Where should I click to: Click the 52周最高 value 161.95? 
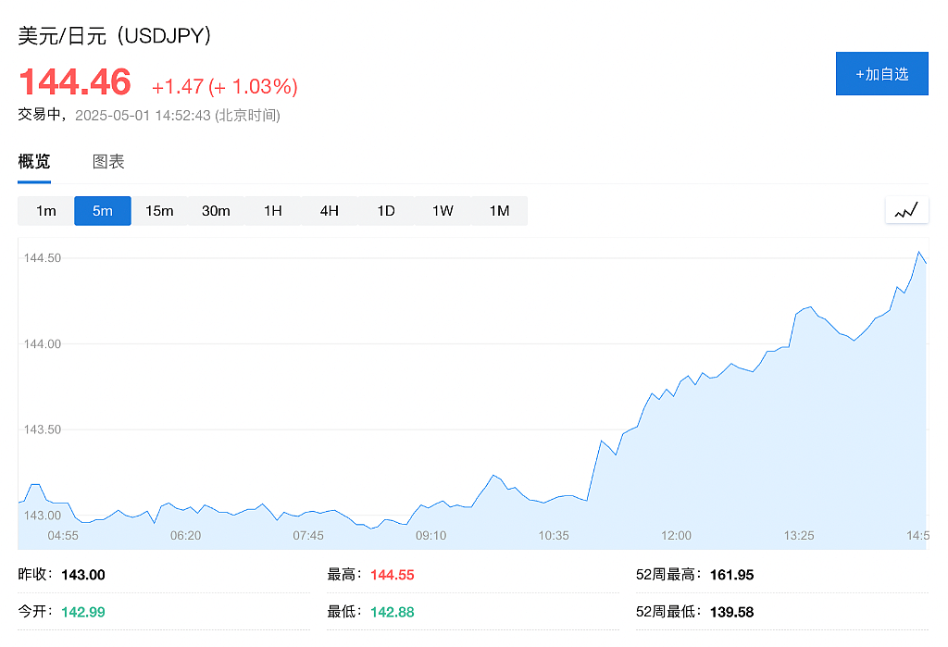pos(731,575)
